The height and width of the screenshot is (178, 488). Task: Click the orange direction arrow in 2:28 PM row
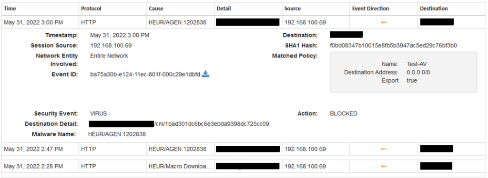384,167
